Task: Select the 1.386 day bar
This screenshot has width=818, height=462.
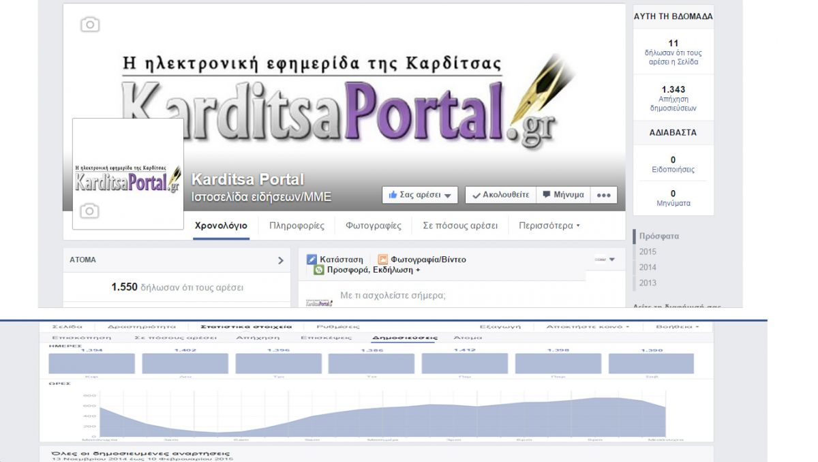Action: [x=372, y=363]
